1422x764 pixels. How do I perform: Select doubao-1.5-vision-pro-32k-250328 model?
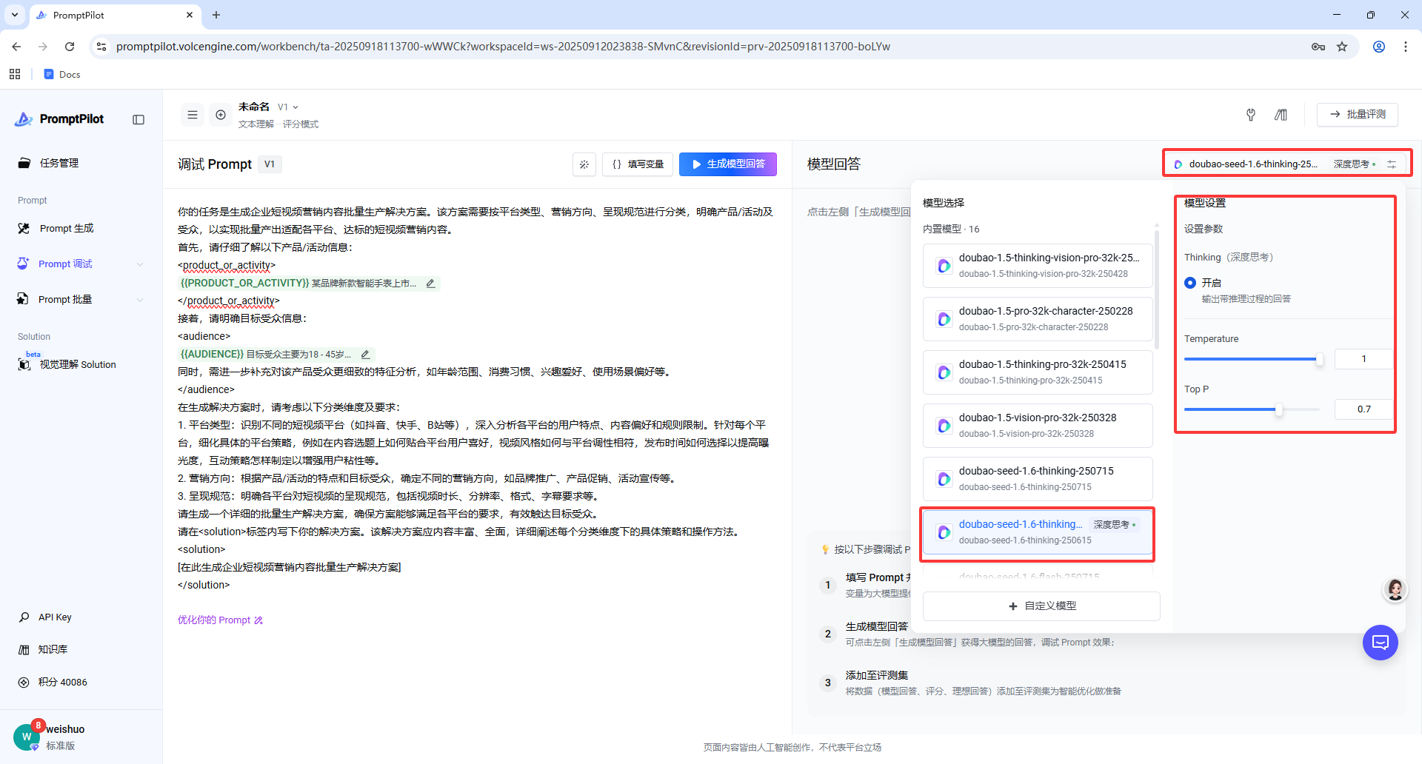(1038, 426)
